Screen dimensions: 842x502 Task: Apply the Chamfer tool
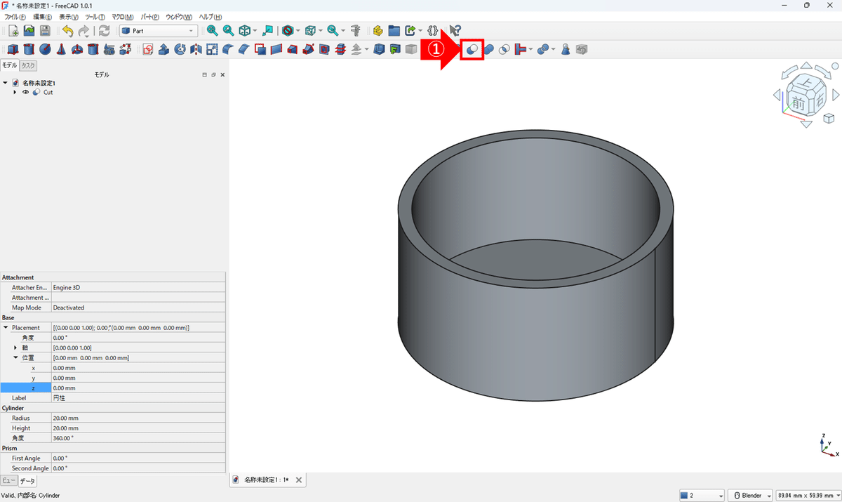244,49
